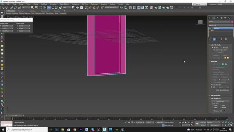Click the Align tool icon
Image resolution: width=234 pixels, height=132 pixels.
coord(126,8)
